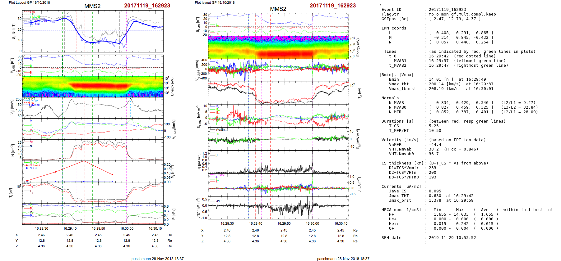Click the D2 thickness value '200'

432,173
